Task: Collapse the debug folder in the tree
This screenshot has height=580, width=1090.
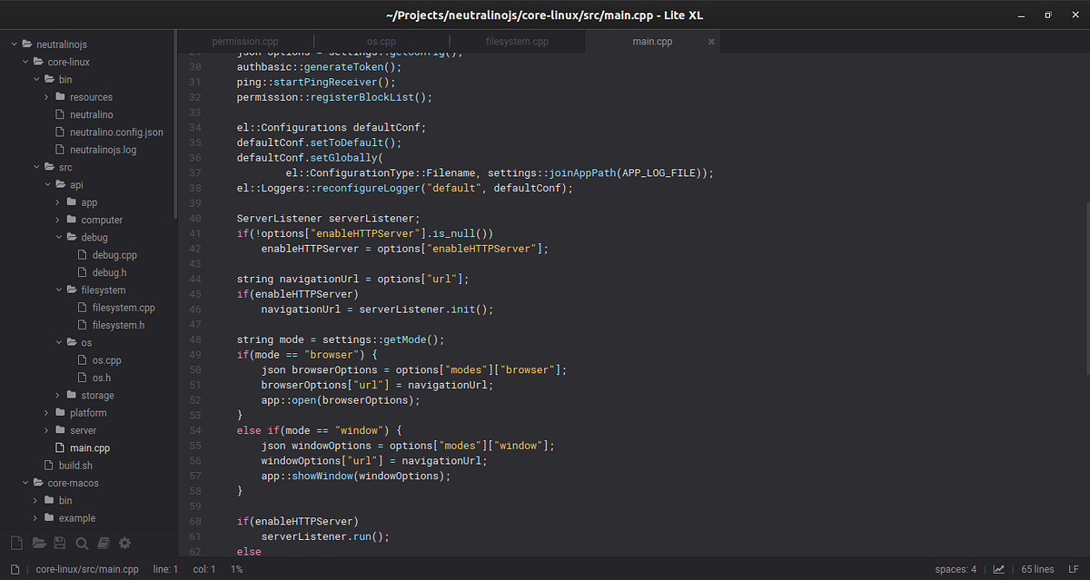Action: [58, 237]
